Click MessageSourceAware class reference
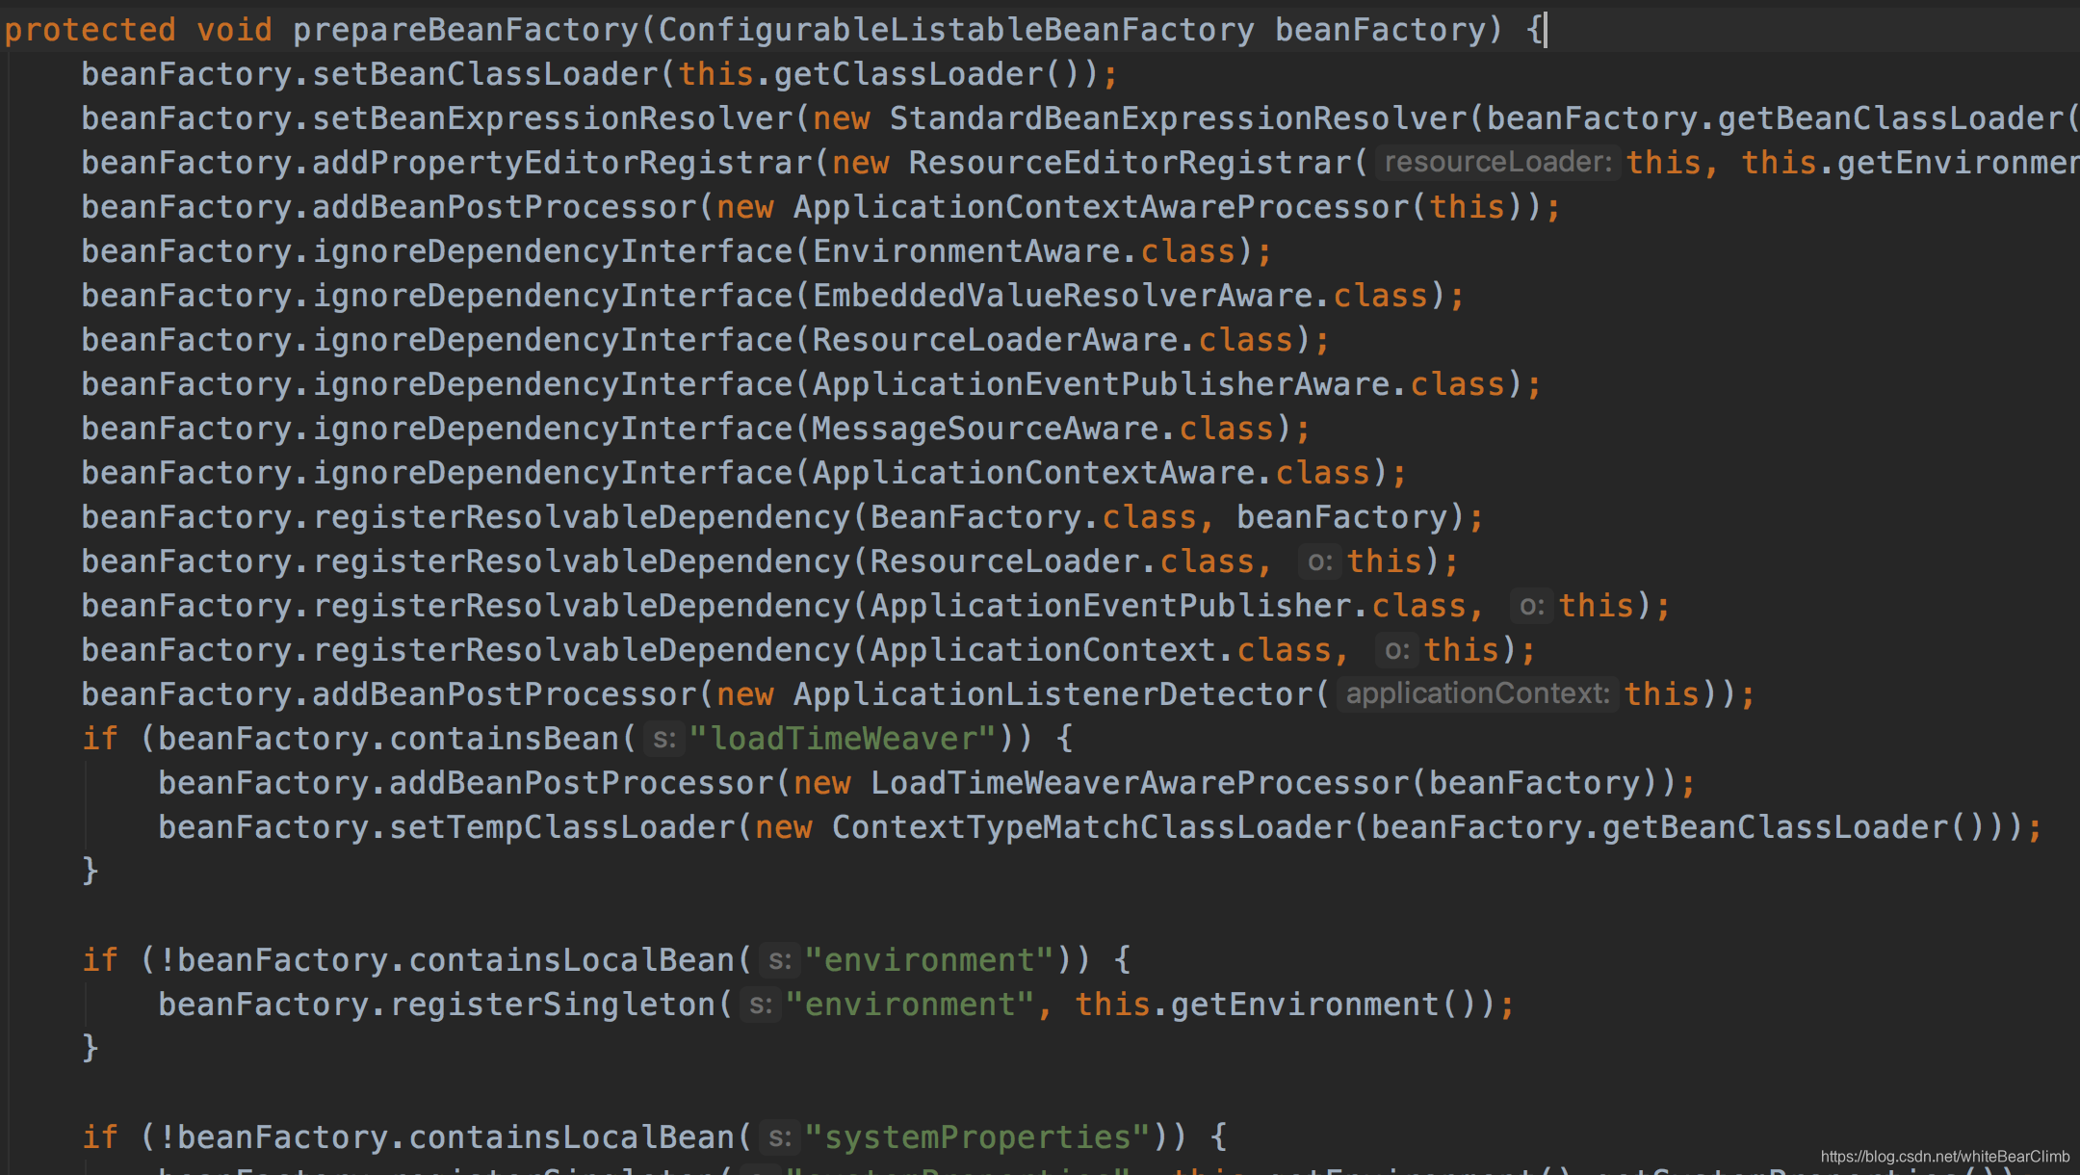2080x1175 pixels. 985,429
